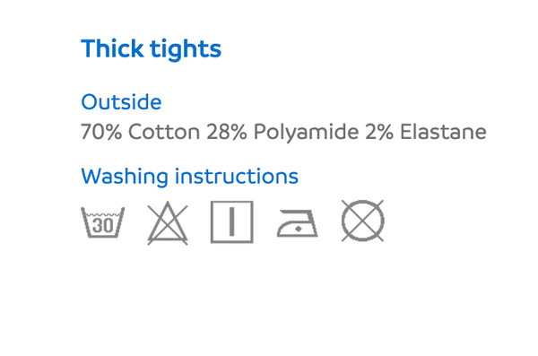Click the 2% value before Elastane

(x=379, y=132)
